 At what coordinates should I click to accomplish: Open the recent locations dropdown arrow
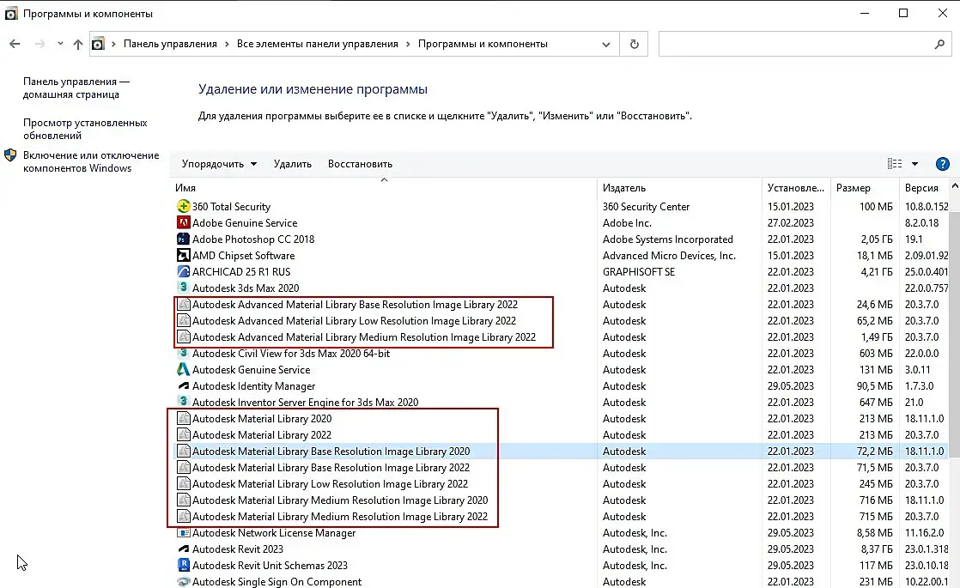(60, 44)
